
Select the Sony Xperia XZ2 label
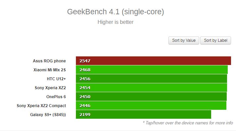pos(50,88)
